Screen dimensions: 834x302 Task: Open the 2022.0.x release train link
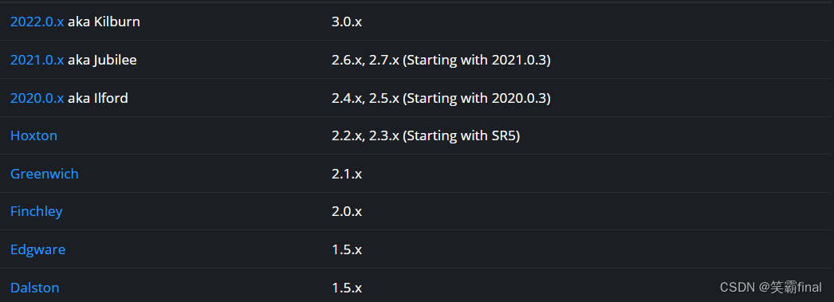pyautogui.click(x=37, y=22)
